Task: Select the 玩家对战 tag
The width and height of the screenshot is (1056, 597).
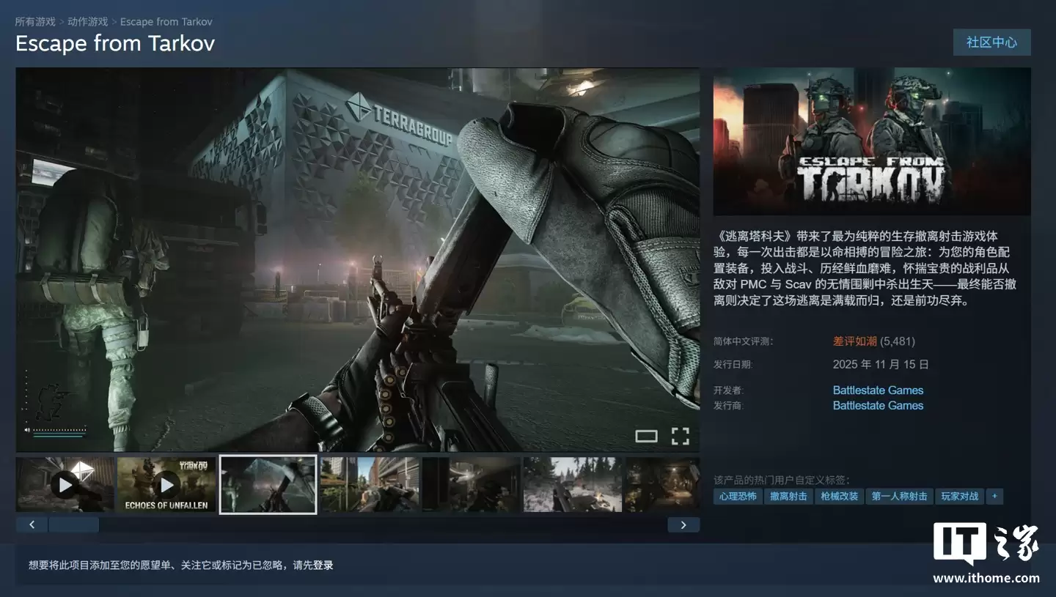Action: tap(959, 497)
